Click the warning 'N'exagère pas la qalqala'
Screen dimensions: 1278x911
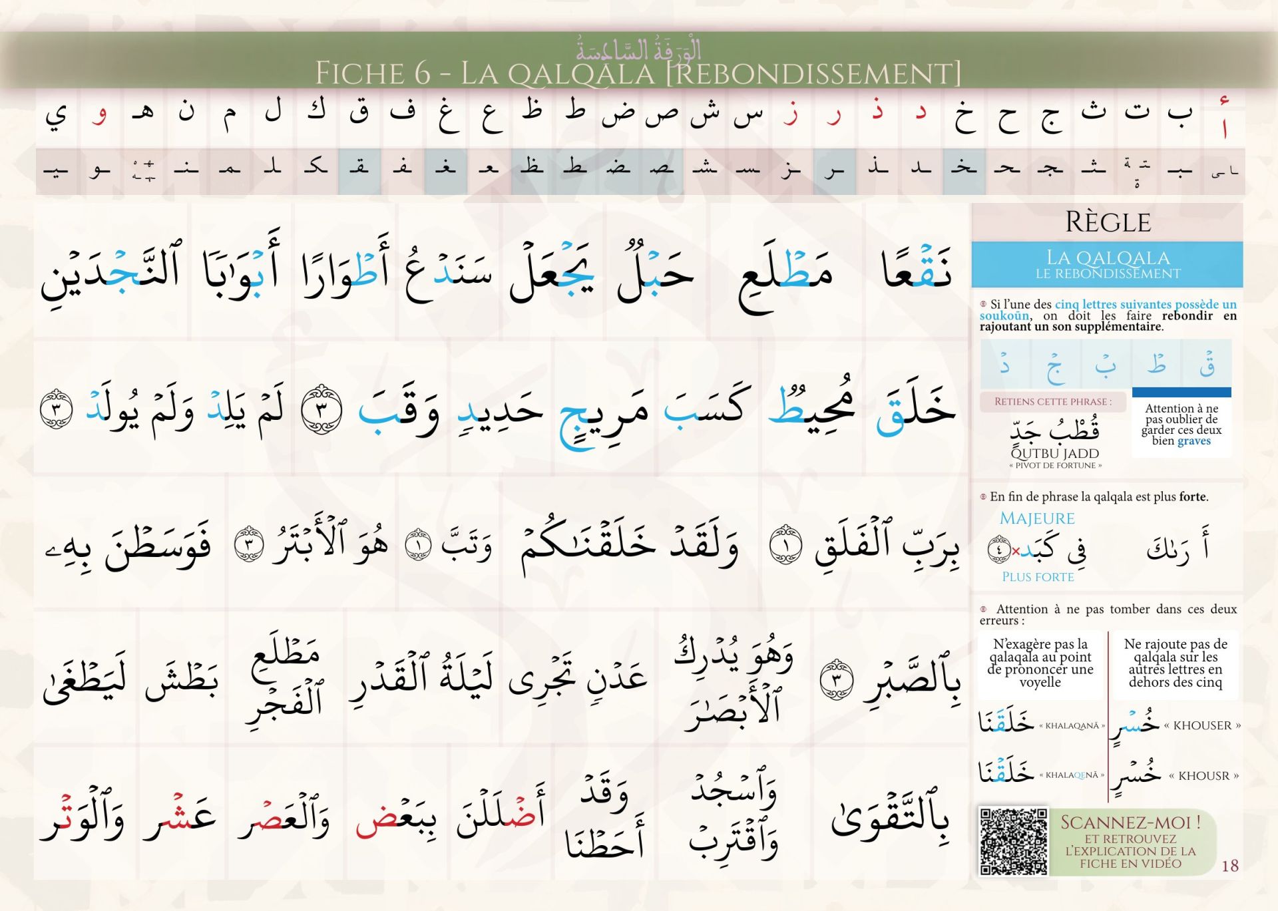pos(1040,663)
